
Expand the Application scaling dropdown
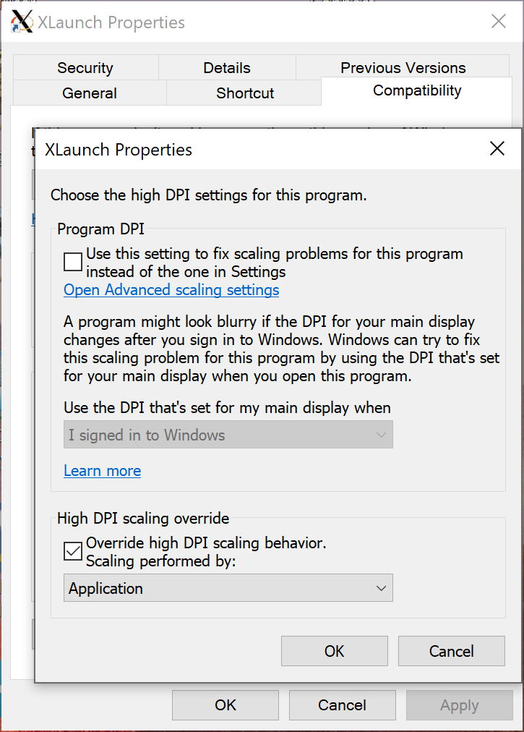228,588
